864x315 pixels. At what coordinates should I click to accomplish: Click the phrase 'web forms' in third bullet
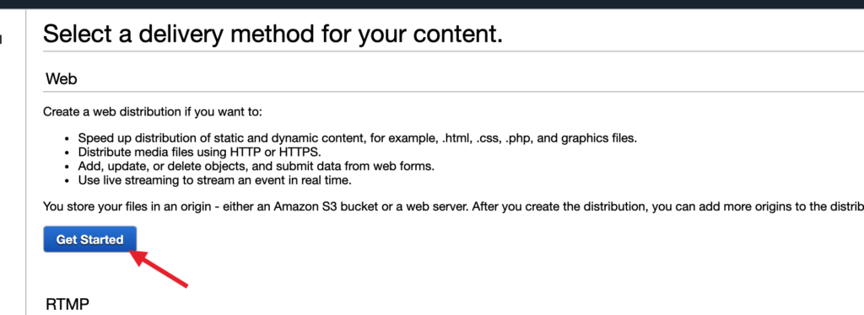coord(415,167)
